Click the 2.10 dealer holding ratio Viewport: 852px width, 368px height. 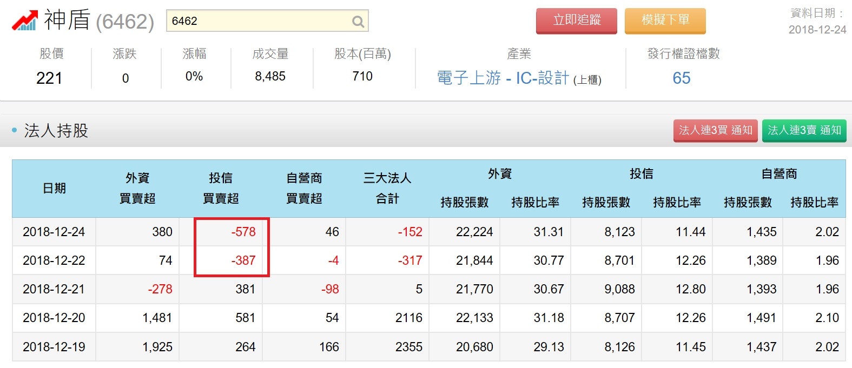pos(827,318)
